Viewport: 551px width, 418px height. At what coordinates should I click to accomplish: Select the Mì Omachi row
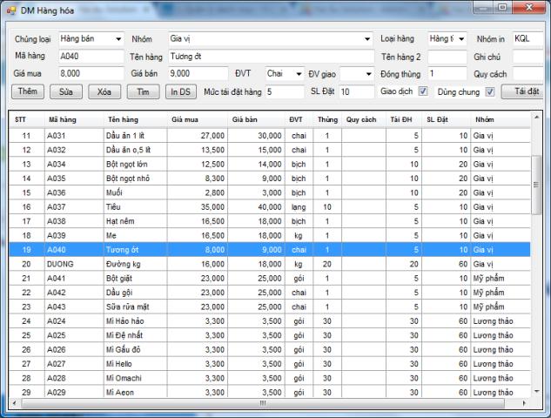270,378
